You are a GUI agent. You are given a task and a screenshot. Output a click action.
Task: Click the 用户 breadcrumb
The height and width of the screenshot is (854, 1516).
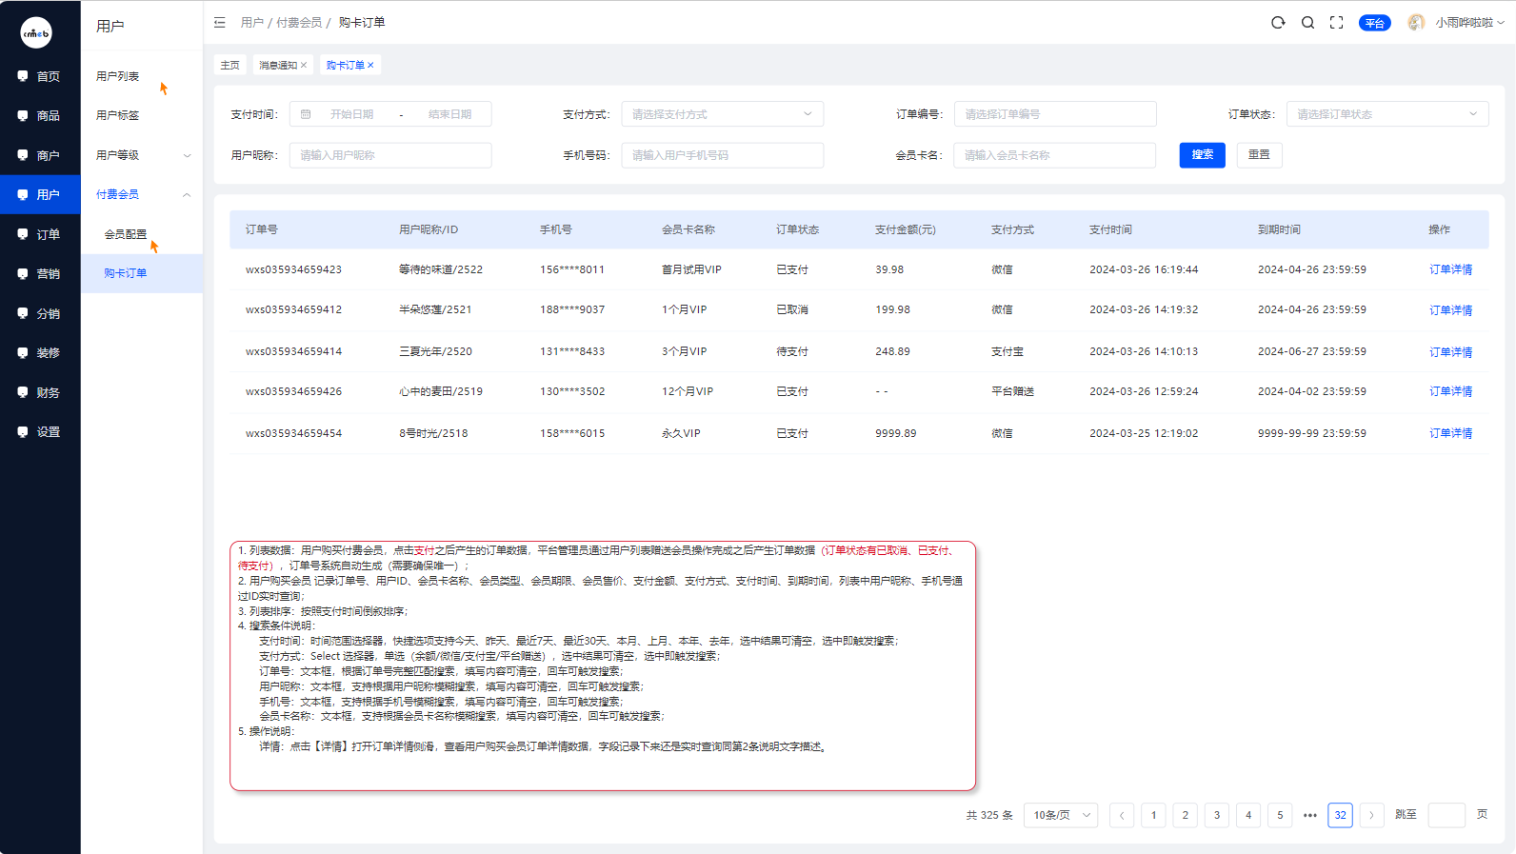[252, 22]
